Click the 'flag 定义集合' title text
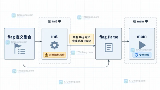 click(19, 37)
